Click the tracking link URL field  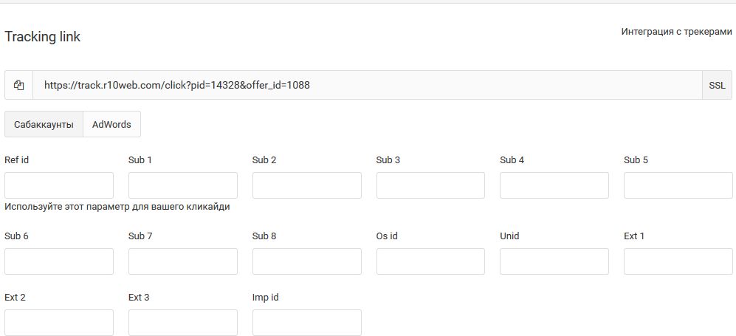pos(367,85)
